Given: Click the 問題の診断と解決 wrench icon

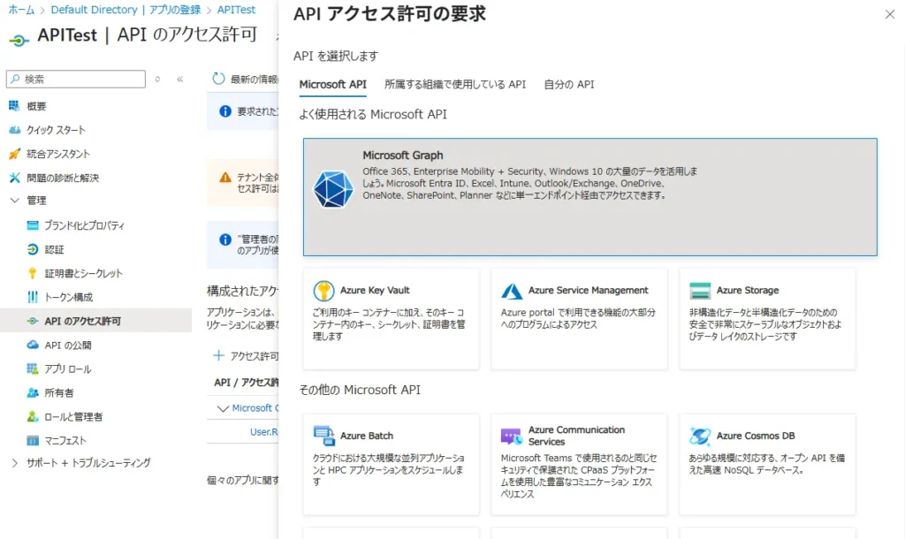Looking at the screenshot, I should click(14, 178).
